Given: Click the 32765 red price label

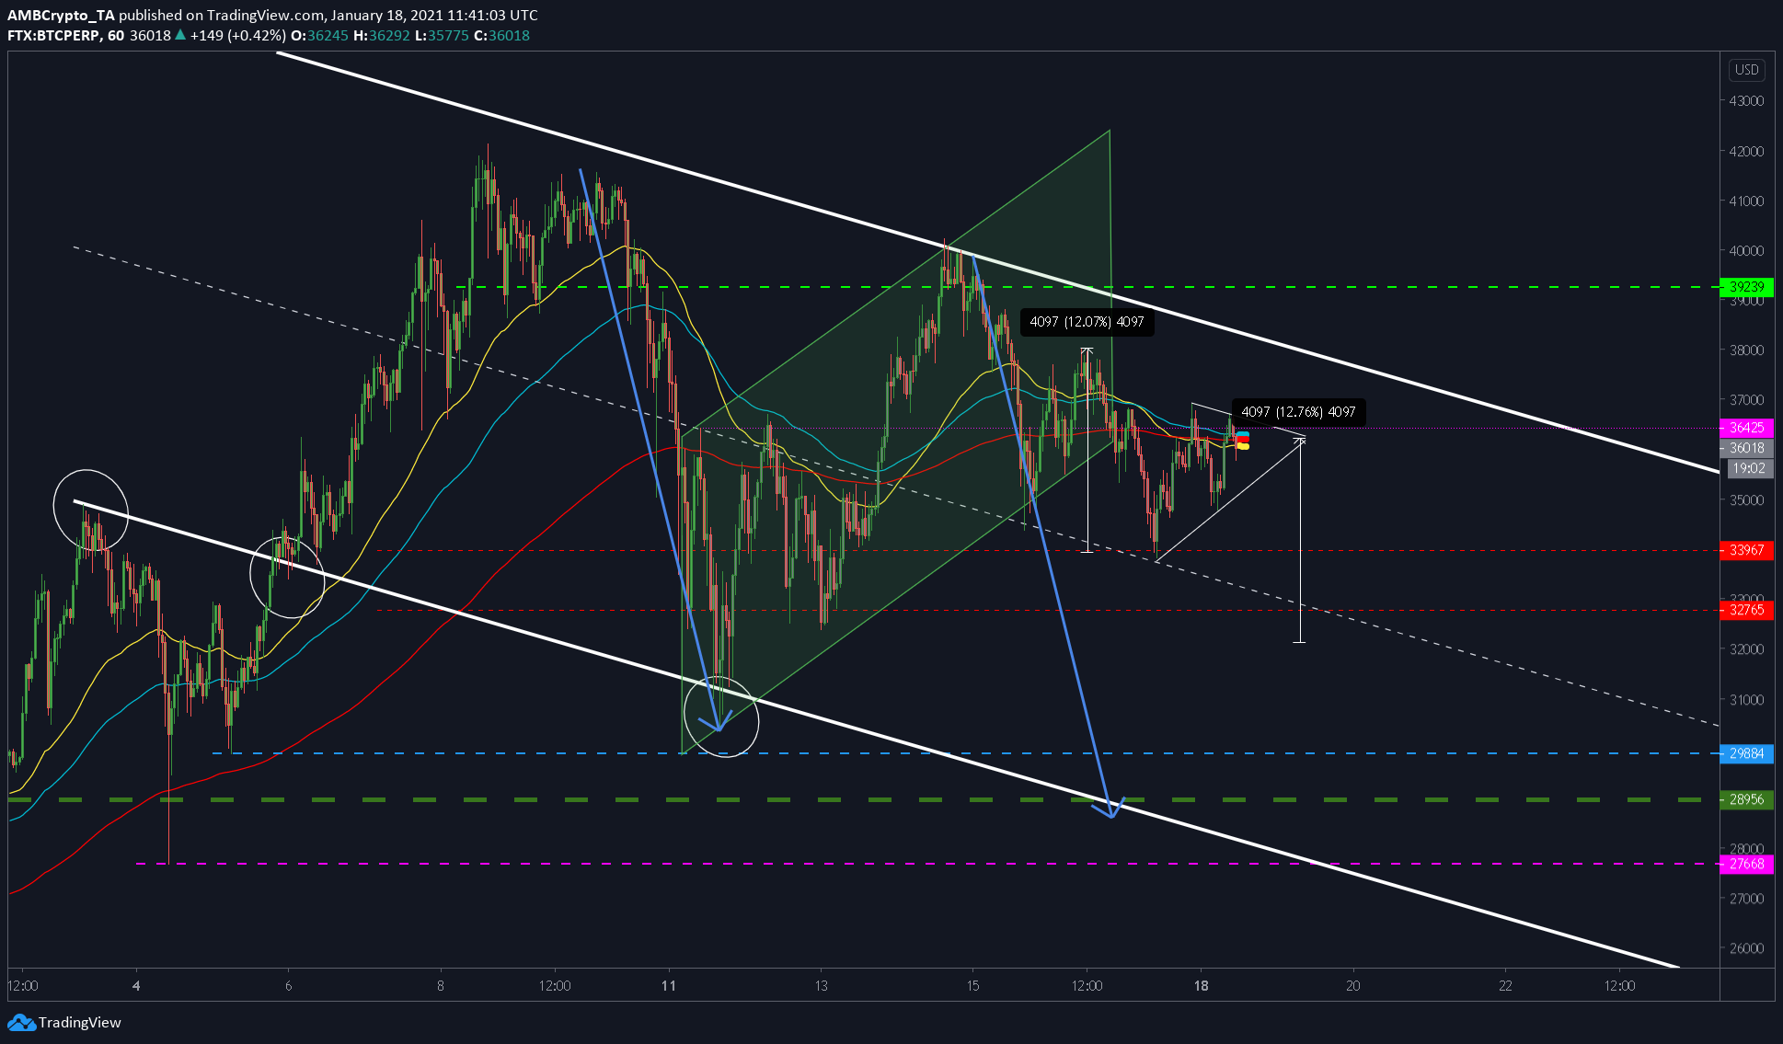Looking at the screenshot, I should [1746, 610].
